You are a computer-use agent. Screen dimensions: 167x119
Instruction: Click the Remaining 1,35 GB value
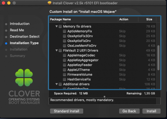tap(149, 93)
